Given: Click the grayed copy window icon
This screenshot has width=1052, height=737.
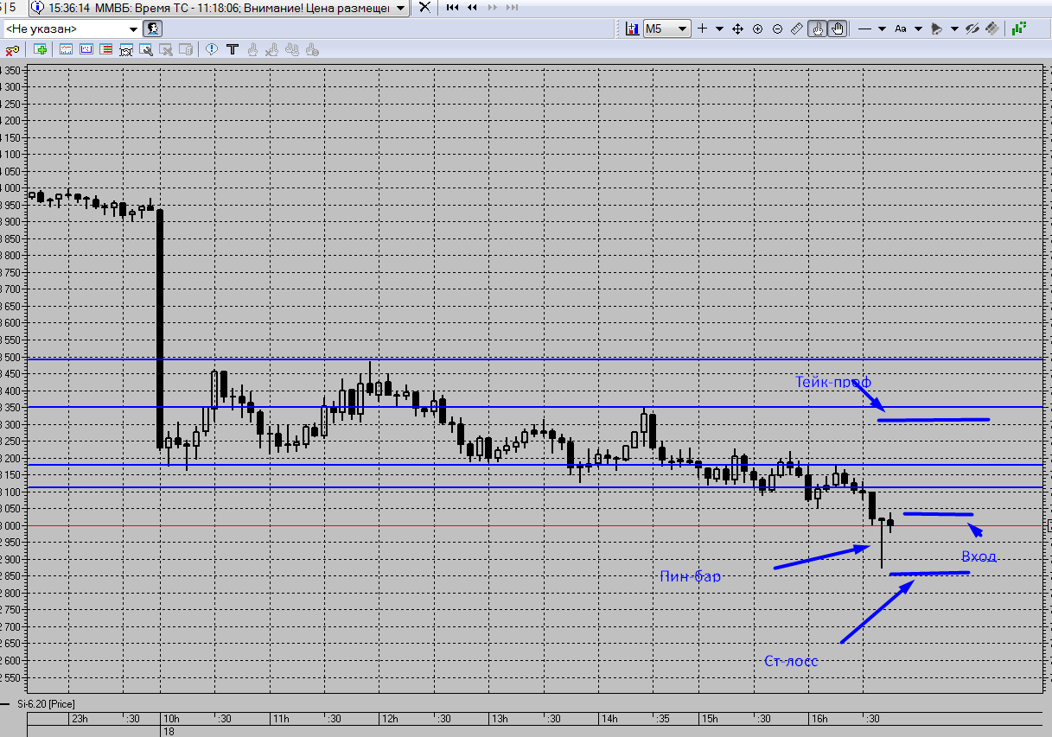Looking at the screenshot, I should coord(186,50).
